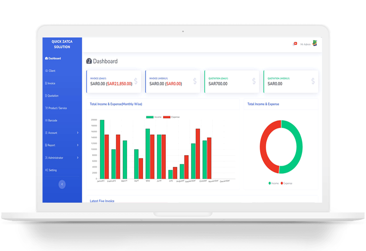The width and height of the screenshot is (366, 251).
Task: Click the Product / Service cart icon
Action: pos(46,108)
